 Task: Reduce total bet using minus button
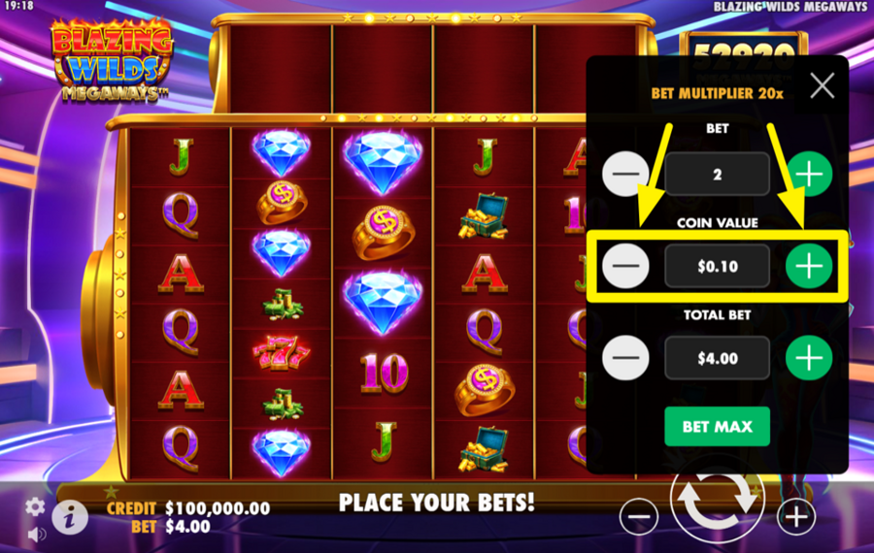pyautogui.click(x=625, y=358)
